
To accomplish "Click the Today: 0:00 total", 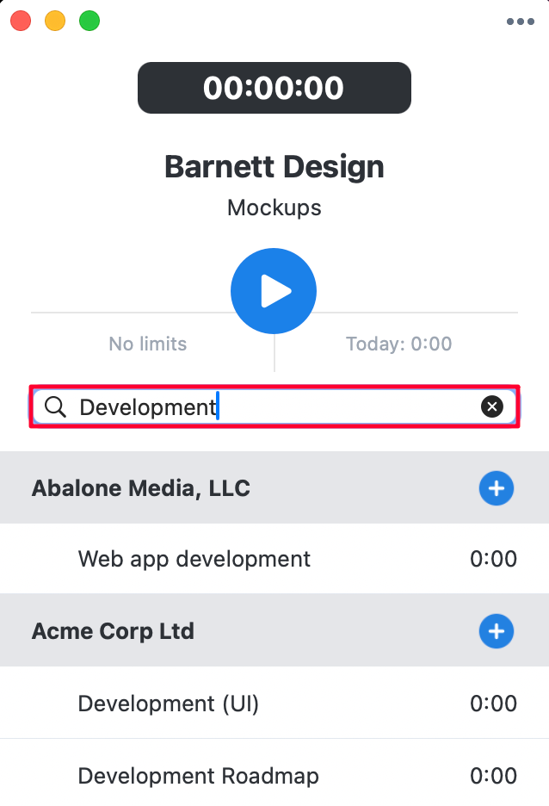I will pos(399,344).
